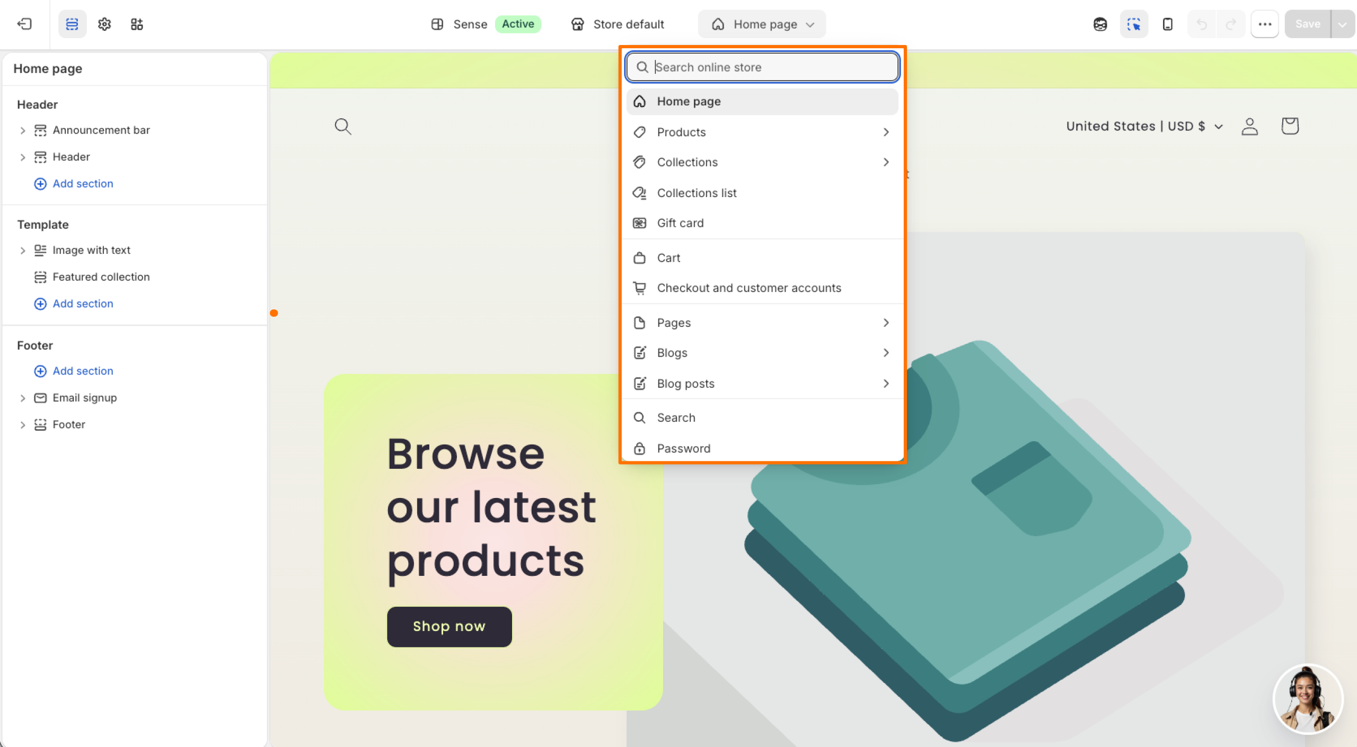Click the Gift card icon in list

[x=640, y=223]
